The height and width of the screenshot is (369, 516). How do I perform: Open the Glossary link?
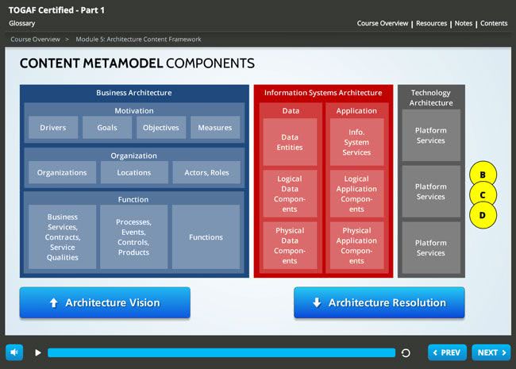[22, 23]
